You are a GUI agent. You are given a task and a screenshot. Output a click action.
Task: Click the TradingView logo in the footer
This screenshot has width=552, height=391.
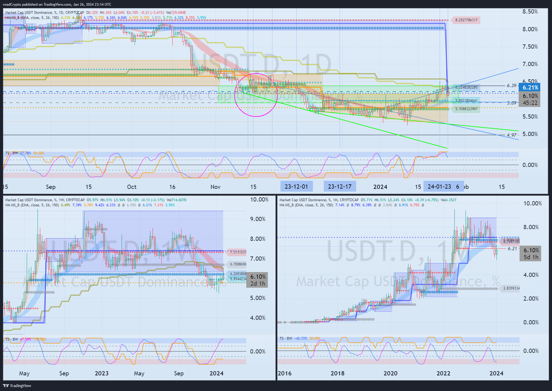pyautogui.click(x=17, y=386)
